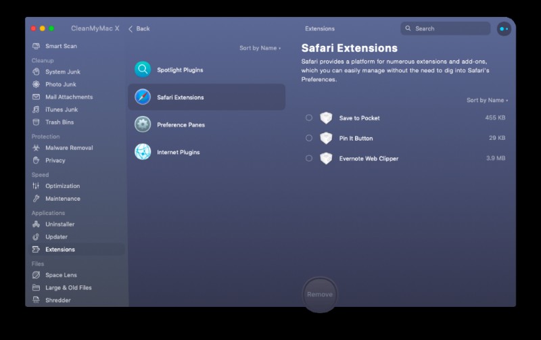
Task: Click the Back button
Action: tap(139, 28)
